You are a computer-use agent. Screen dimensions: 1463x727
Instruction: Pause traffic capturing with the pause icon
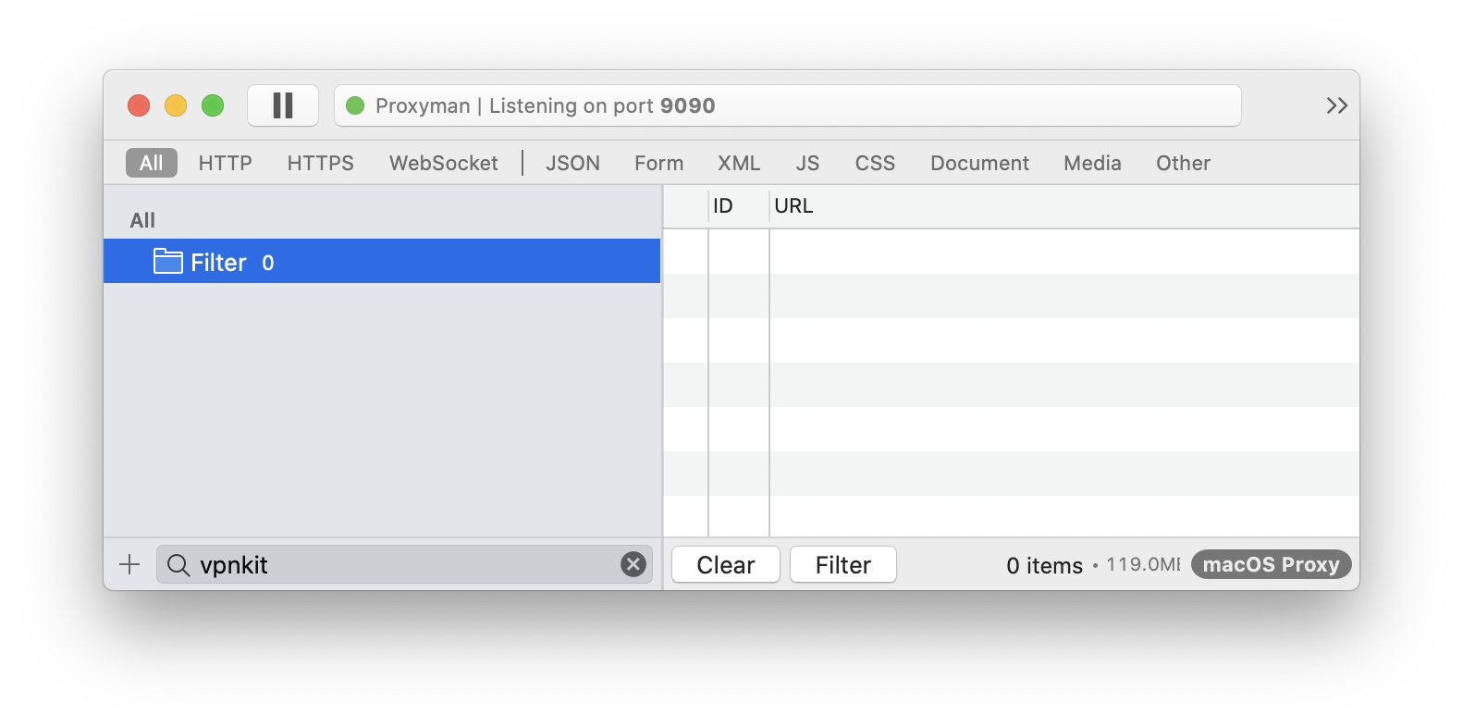(283, 105)
